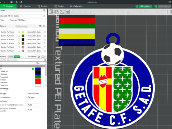Open filament settings gear icon
The width and height of the screenshot is (172, 129).
44,26
